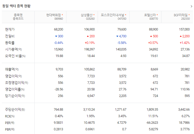
Task: Click the -0.44% change rate
Action: 59,43
